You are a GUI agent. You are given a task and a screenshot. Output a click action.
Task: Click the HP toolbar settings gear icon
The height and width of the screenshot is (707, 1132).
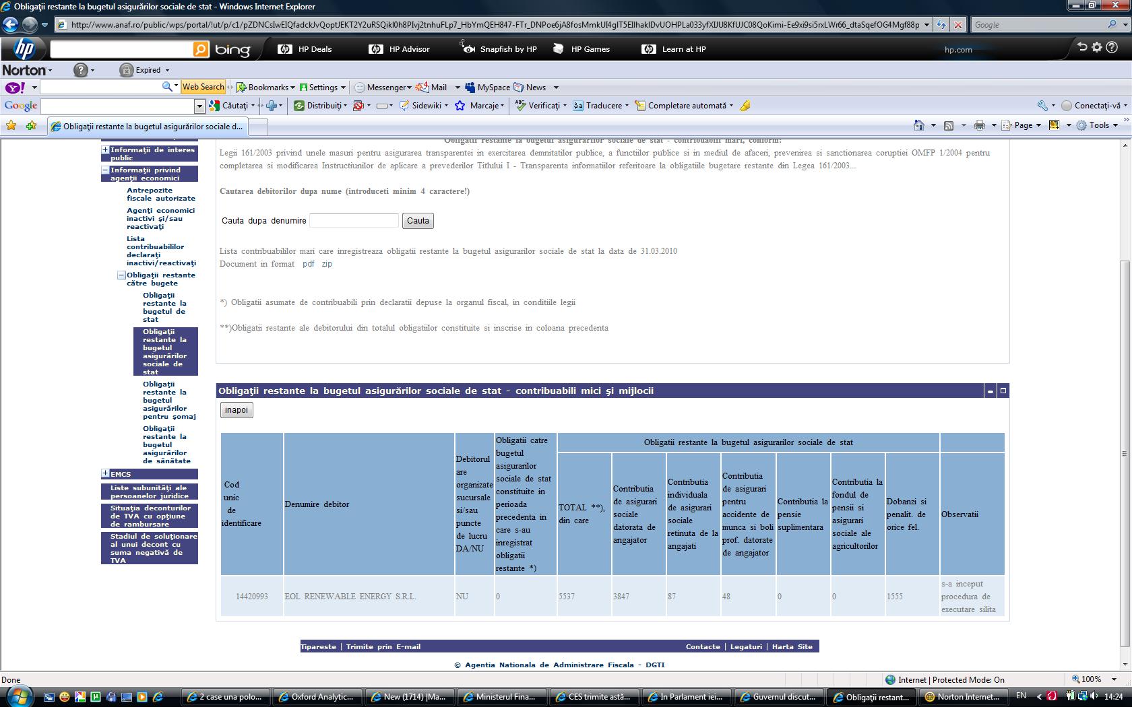[x=1097, y=47]
